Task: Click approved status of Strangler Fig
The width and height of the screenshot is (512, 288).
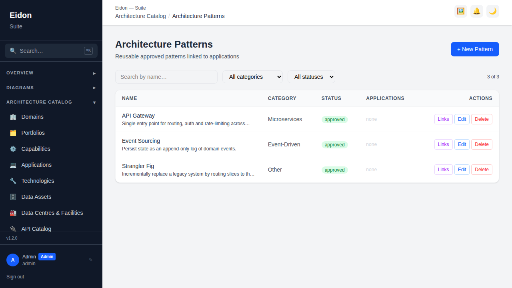Action: [335, 170]
